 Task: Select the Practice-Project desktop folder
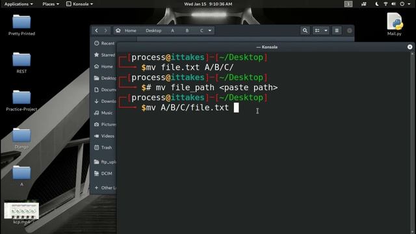(x=21, y=101)
